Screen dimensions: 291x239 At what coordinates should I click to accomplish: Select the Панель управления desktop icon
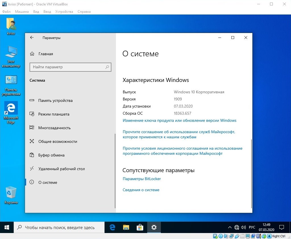pos(11,85)
